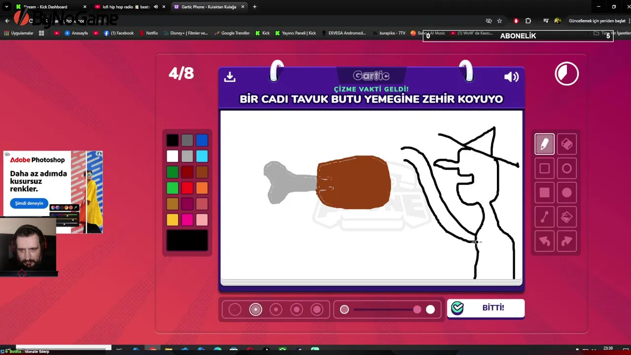Close the Kick Dashboard tab
631x355 pixels.
[x=85, y=7]
